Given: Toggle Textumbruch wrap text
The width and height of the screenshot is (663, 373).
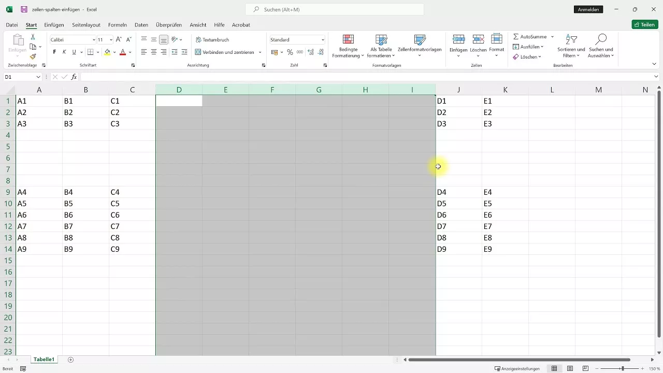Looking at the screenshot, I should [212, 39].
